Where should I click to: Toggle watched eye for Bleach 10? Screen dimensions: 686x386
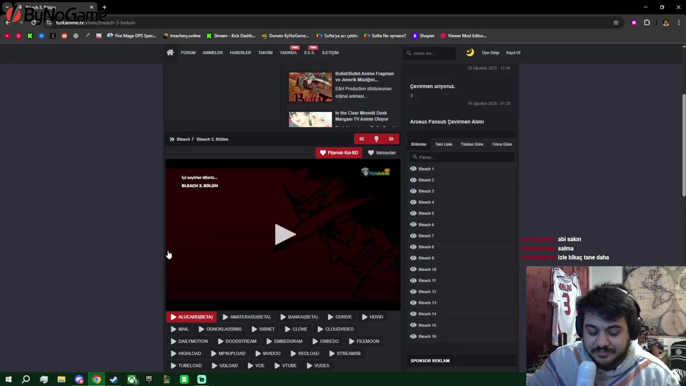413,269
